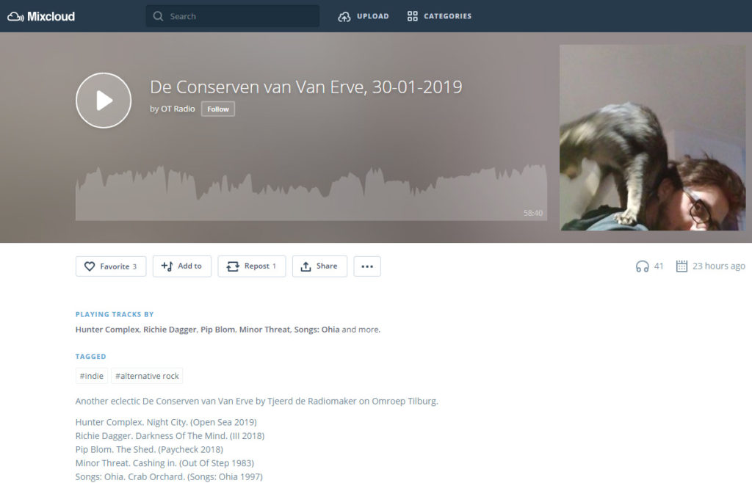This screenshot has height=483, width=752.
Task: Open the #indie tag
Action: point(92,376)
